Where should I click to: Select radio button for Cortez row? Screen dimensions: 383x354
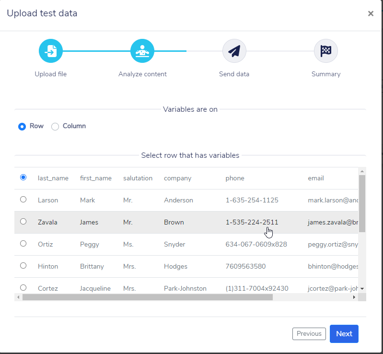point(23,287)
